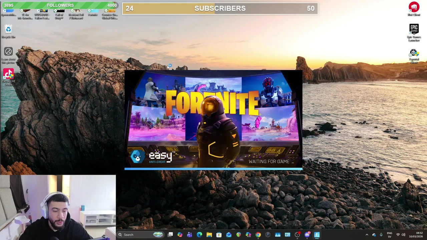Viewport: 427px width, 240px height.
Task: Open the Call of Duty desktop shortcut
Action: click(x=59, y=15)
